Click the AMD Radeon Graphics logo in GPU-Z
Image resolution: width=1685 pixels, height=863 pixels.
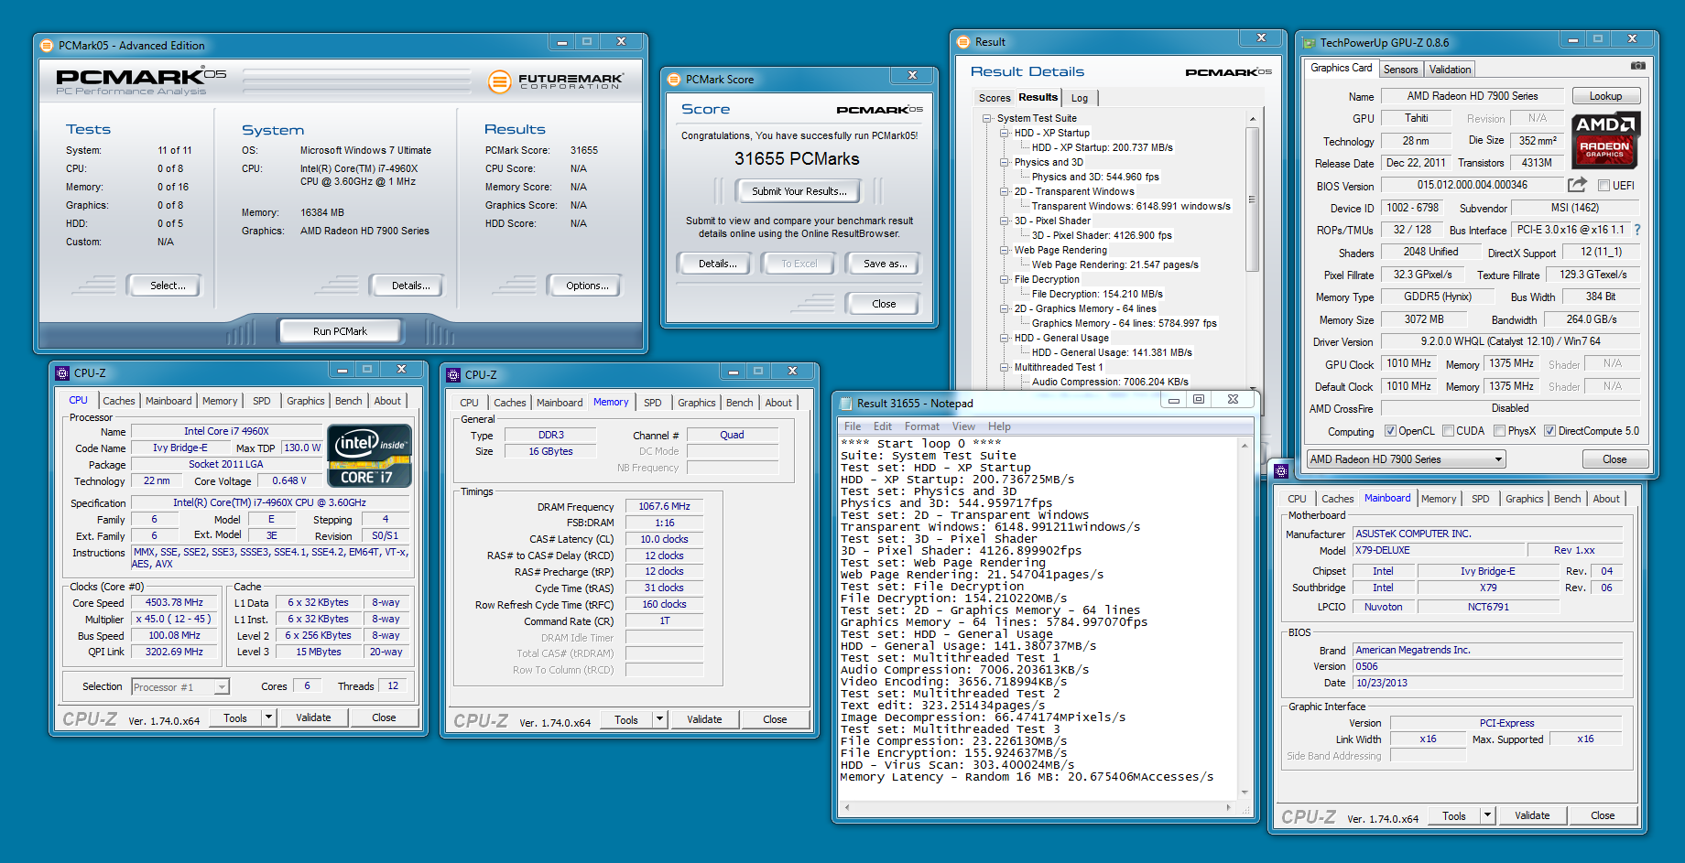point(1606,139)
